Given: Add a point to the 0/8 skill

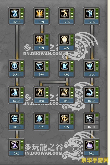Looking at the screenshot, I should [x=47, y=89].
